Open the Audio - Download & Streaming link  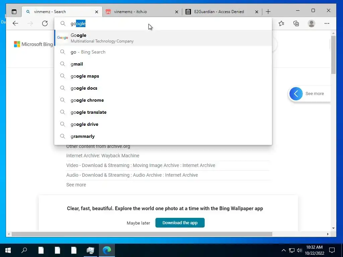[x=132, y=175]
